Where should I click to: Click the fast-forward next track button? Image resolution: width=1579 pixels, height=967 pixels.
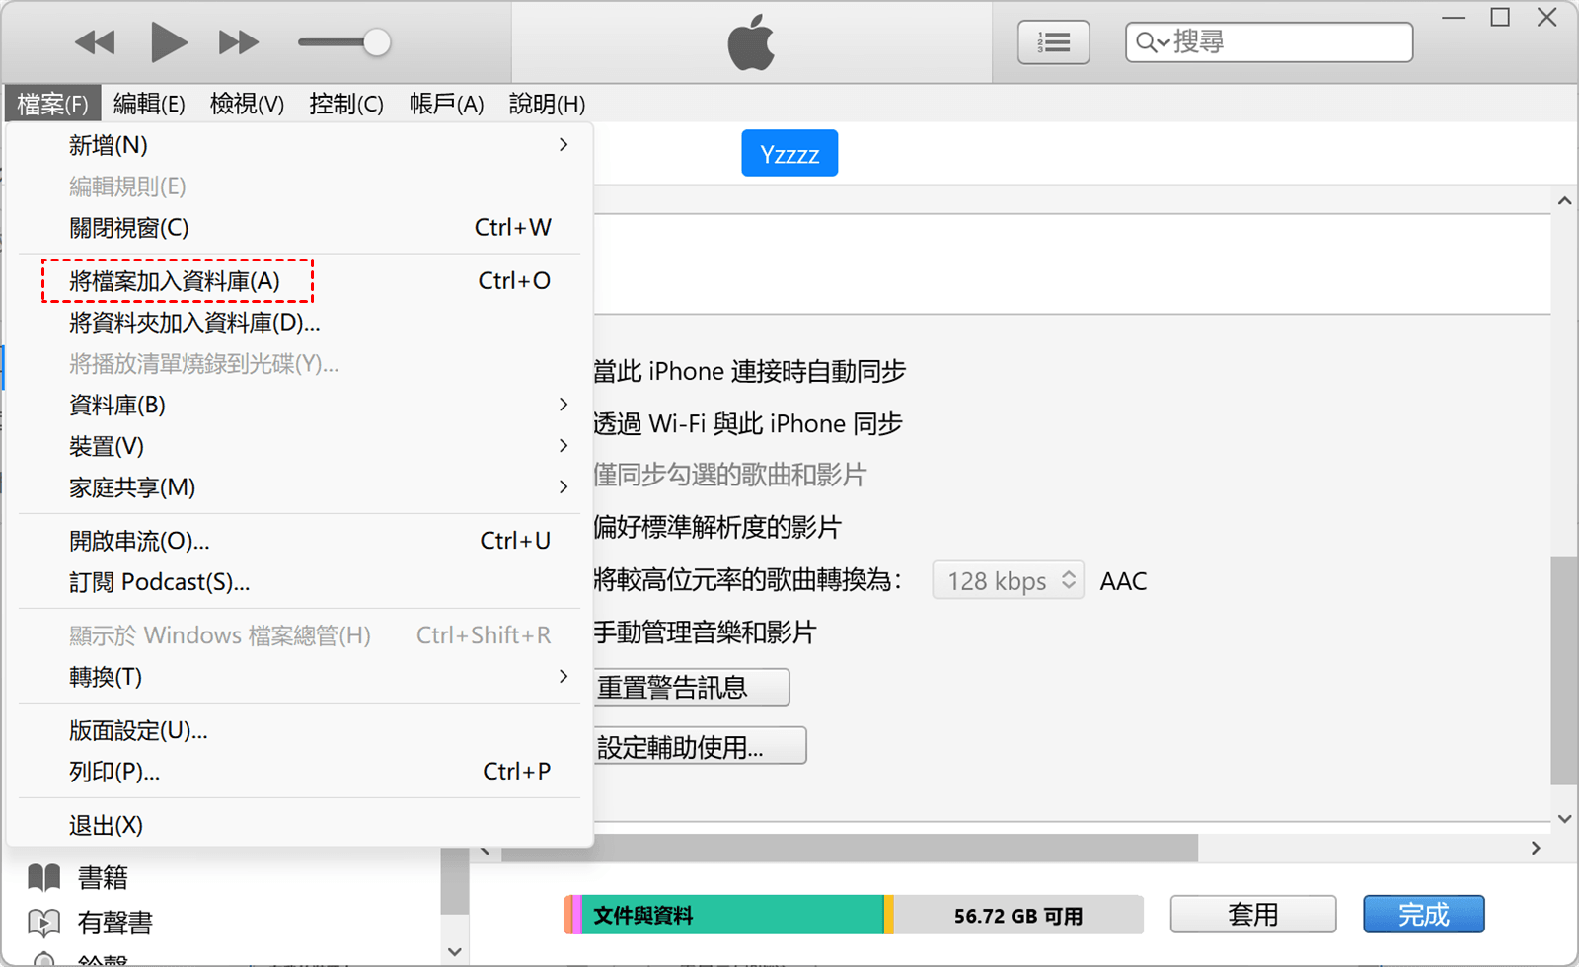[x=239, y=42]
